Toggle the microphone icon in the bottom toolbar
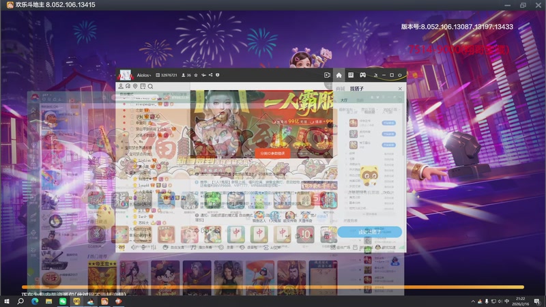546x307 pixels. tap(143, 248)
